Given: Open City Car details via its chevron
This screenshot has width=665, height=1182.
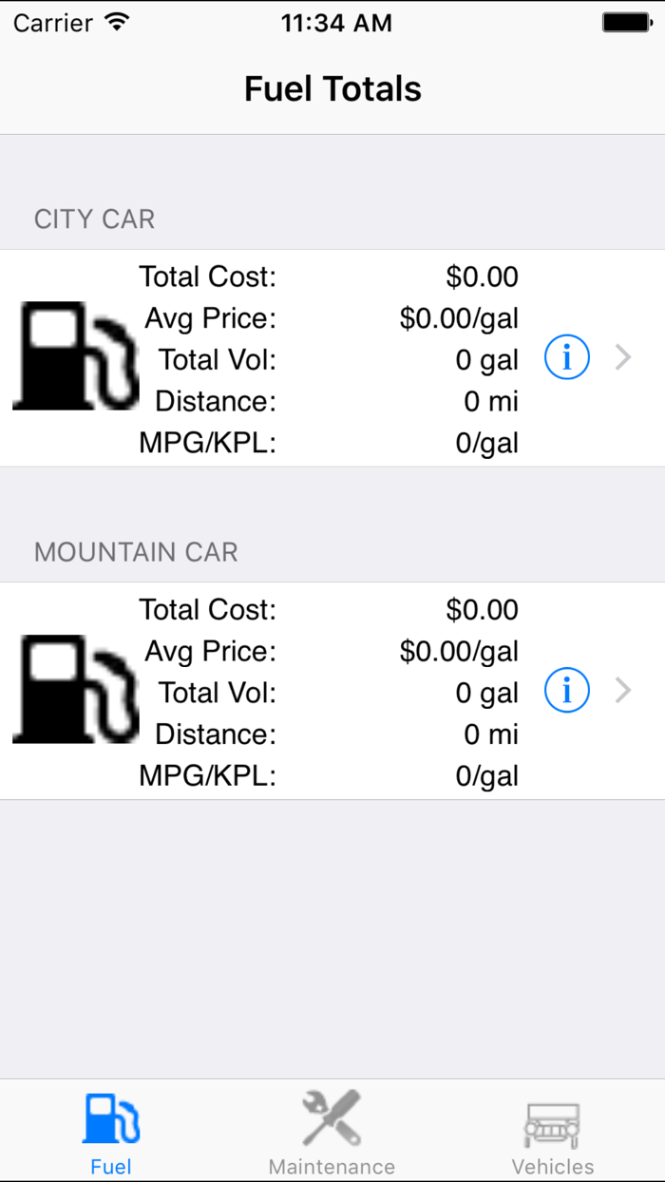Looking at the screenshot, I should [x=623, y=357].
